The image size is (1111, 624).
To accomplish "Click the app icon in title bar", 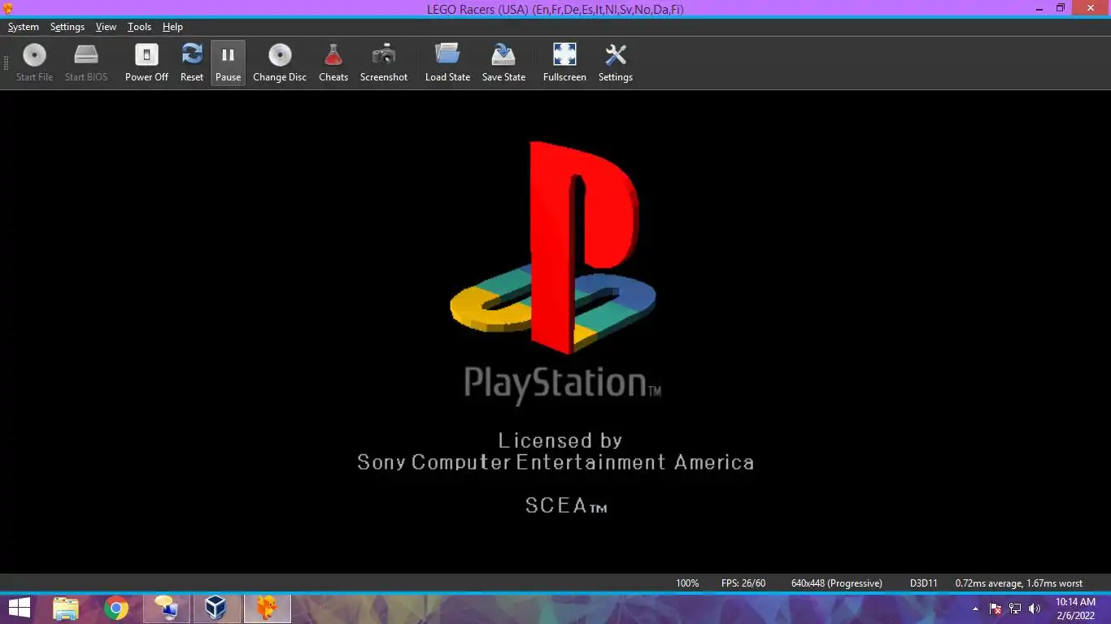I will 8,8.
